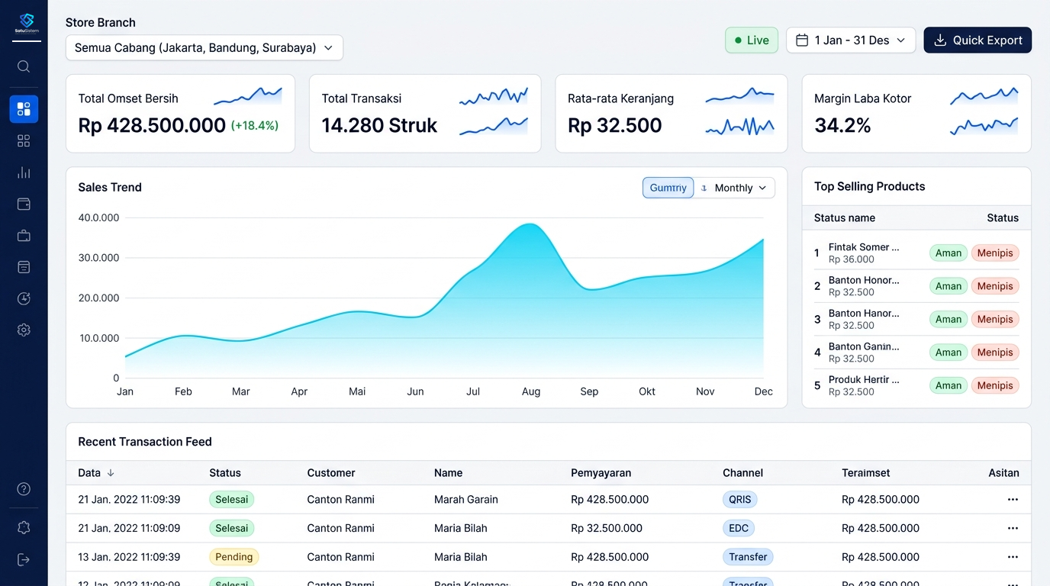Click the Pending status badge
This screenshot has height=586, width=1050.
(234, 557)
